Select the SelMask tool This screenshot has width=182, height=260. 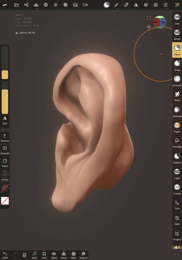177,111
